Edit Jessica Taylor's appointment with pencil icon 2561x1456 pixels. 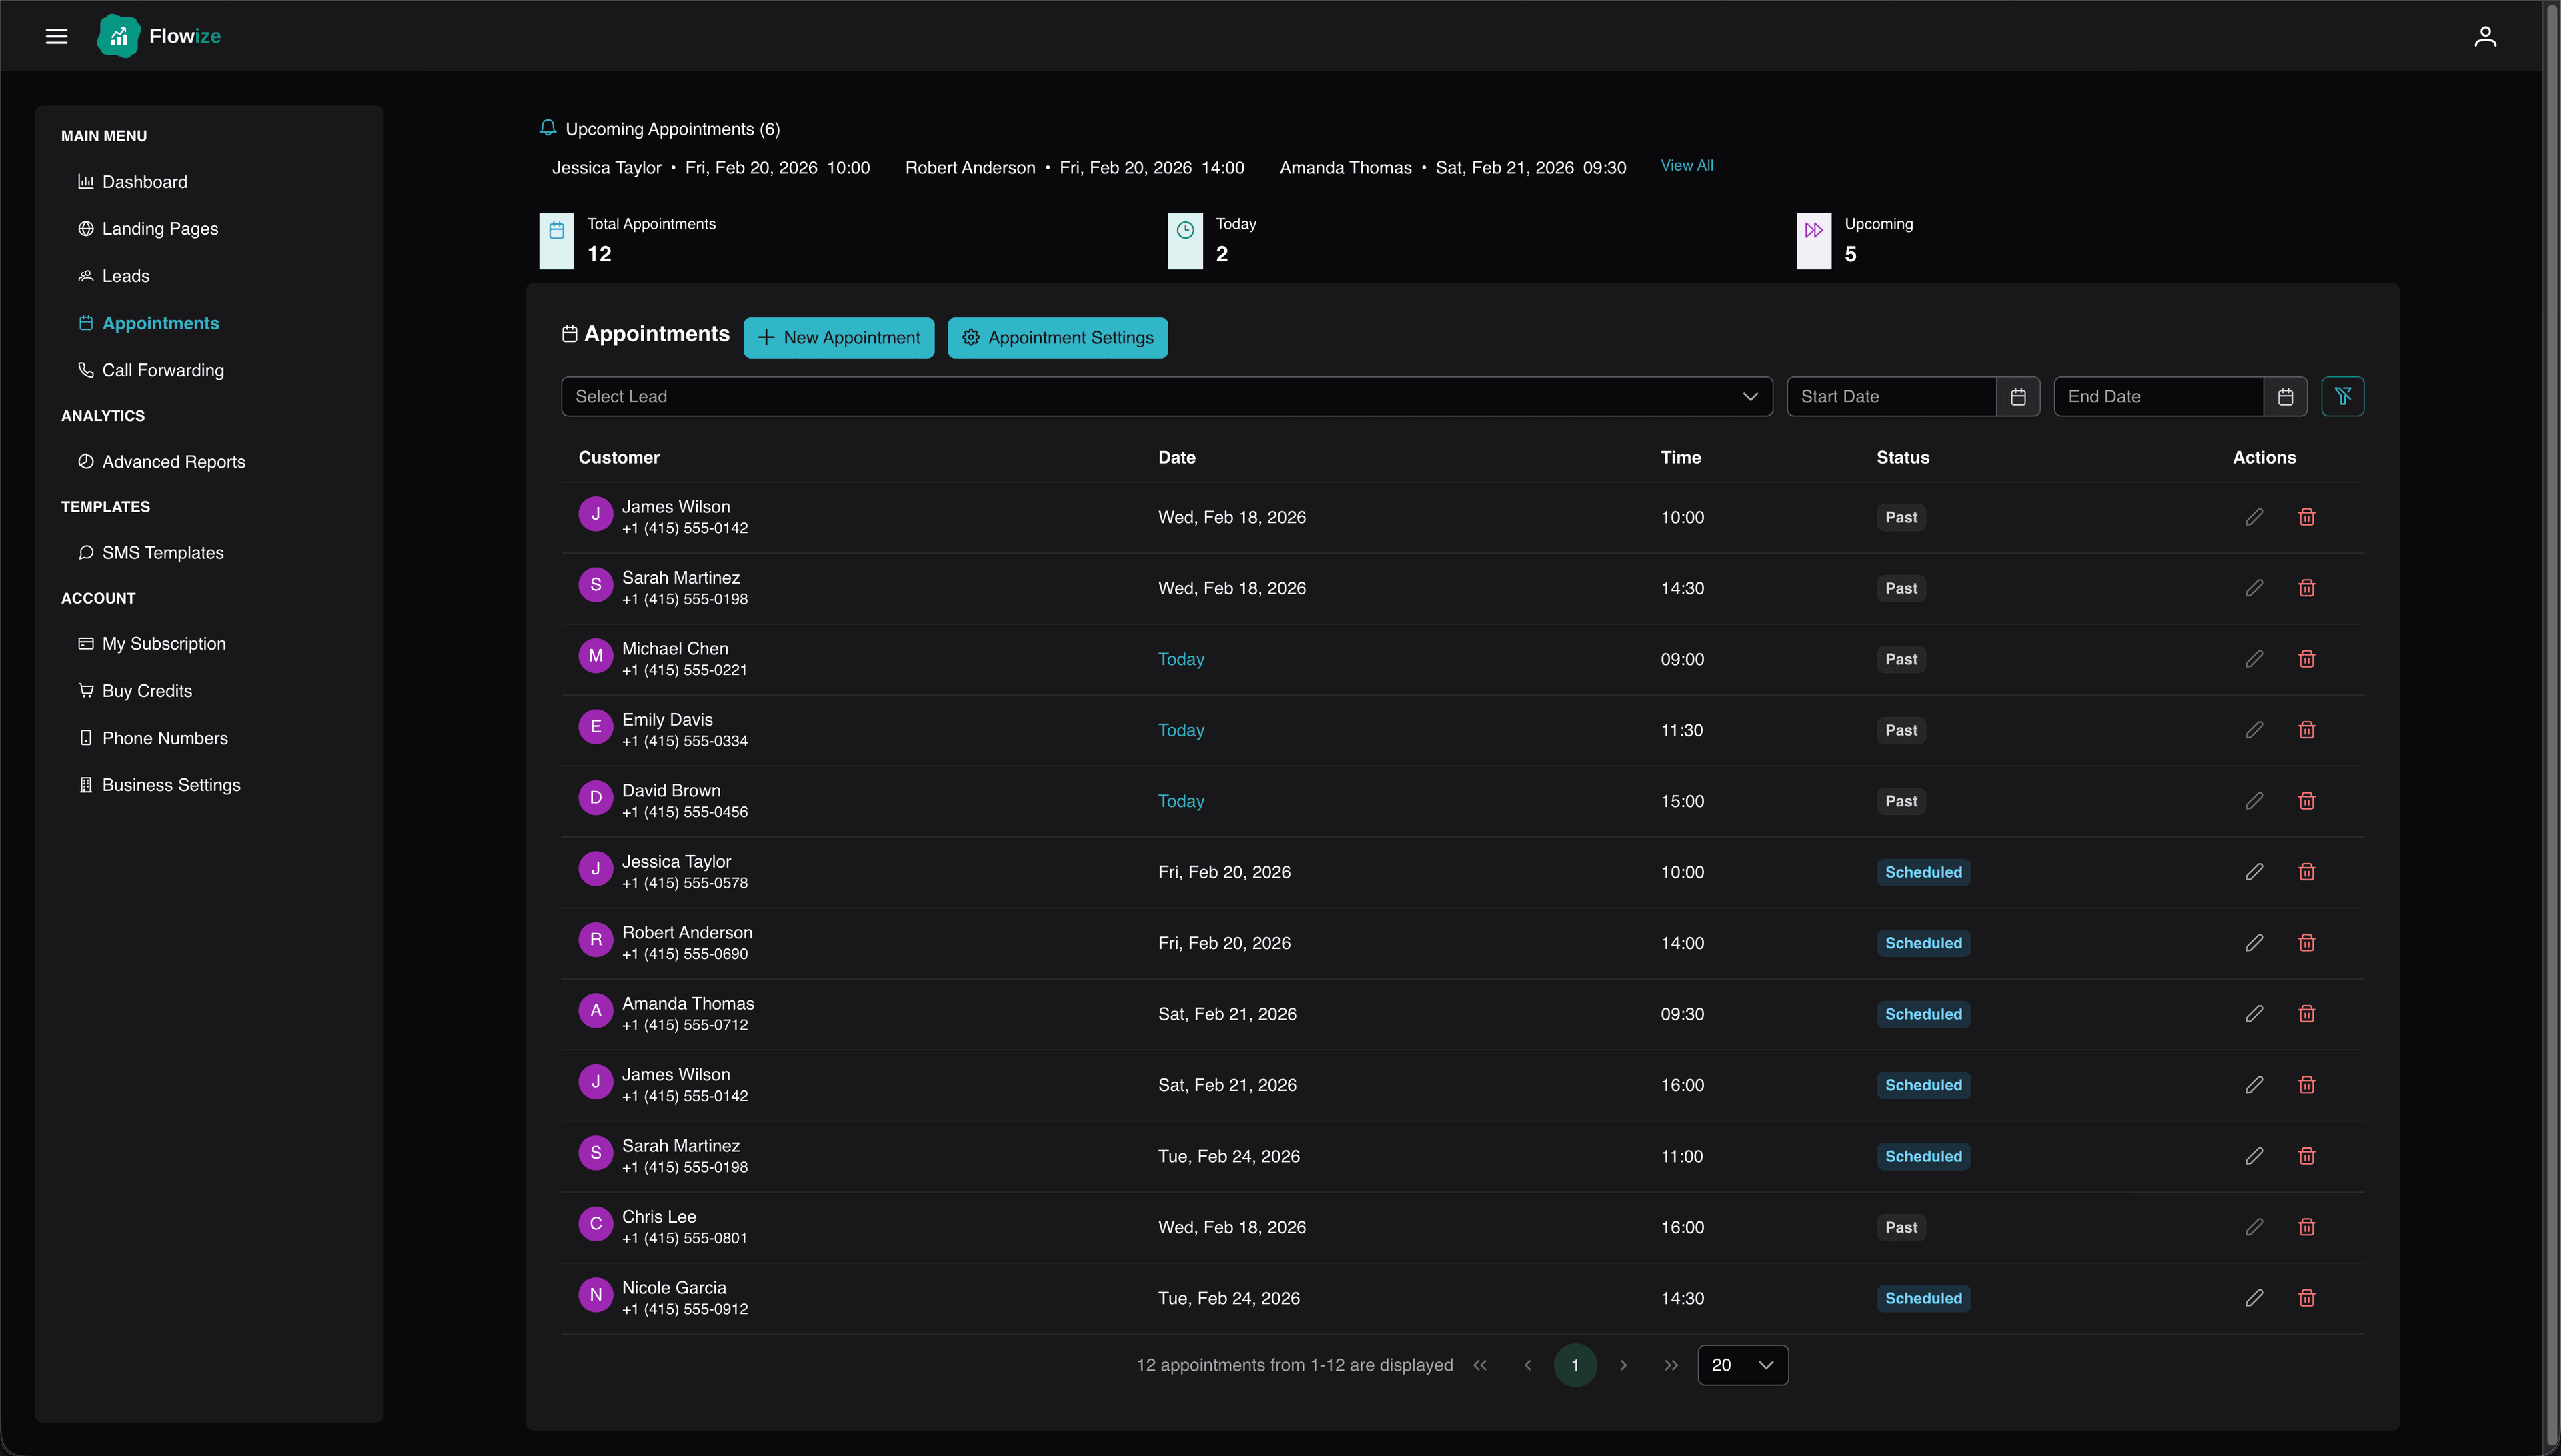pos(2254,871)
